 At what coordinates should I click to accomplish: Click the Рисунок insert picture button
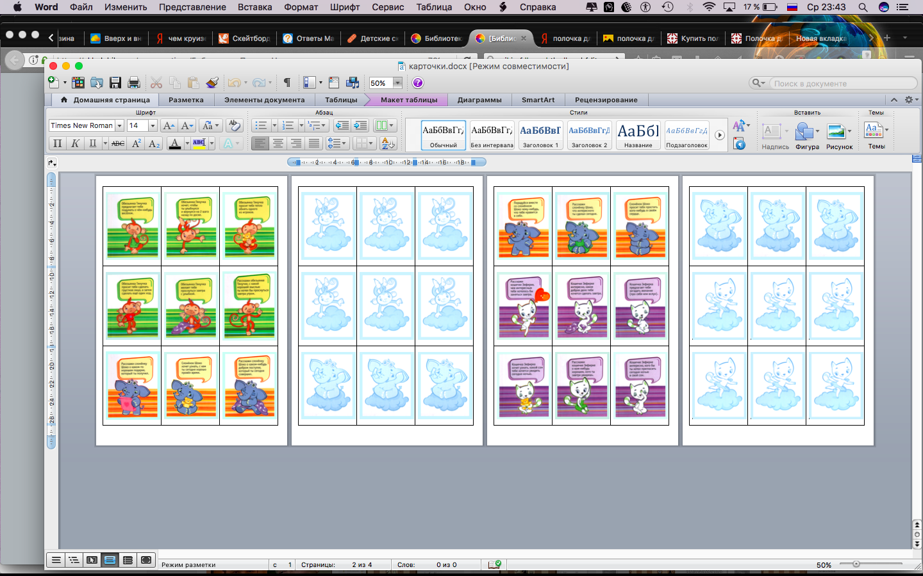[x=838, y=136]
